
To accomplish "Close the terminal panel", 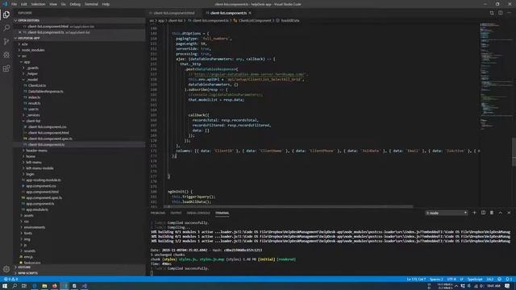I will click(509, 213).
